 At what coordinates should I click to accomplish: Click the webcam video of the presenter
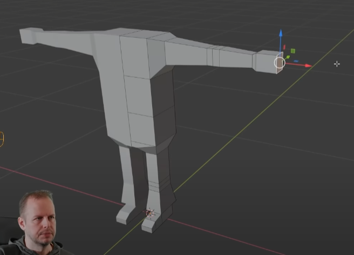37,223
